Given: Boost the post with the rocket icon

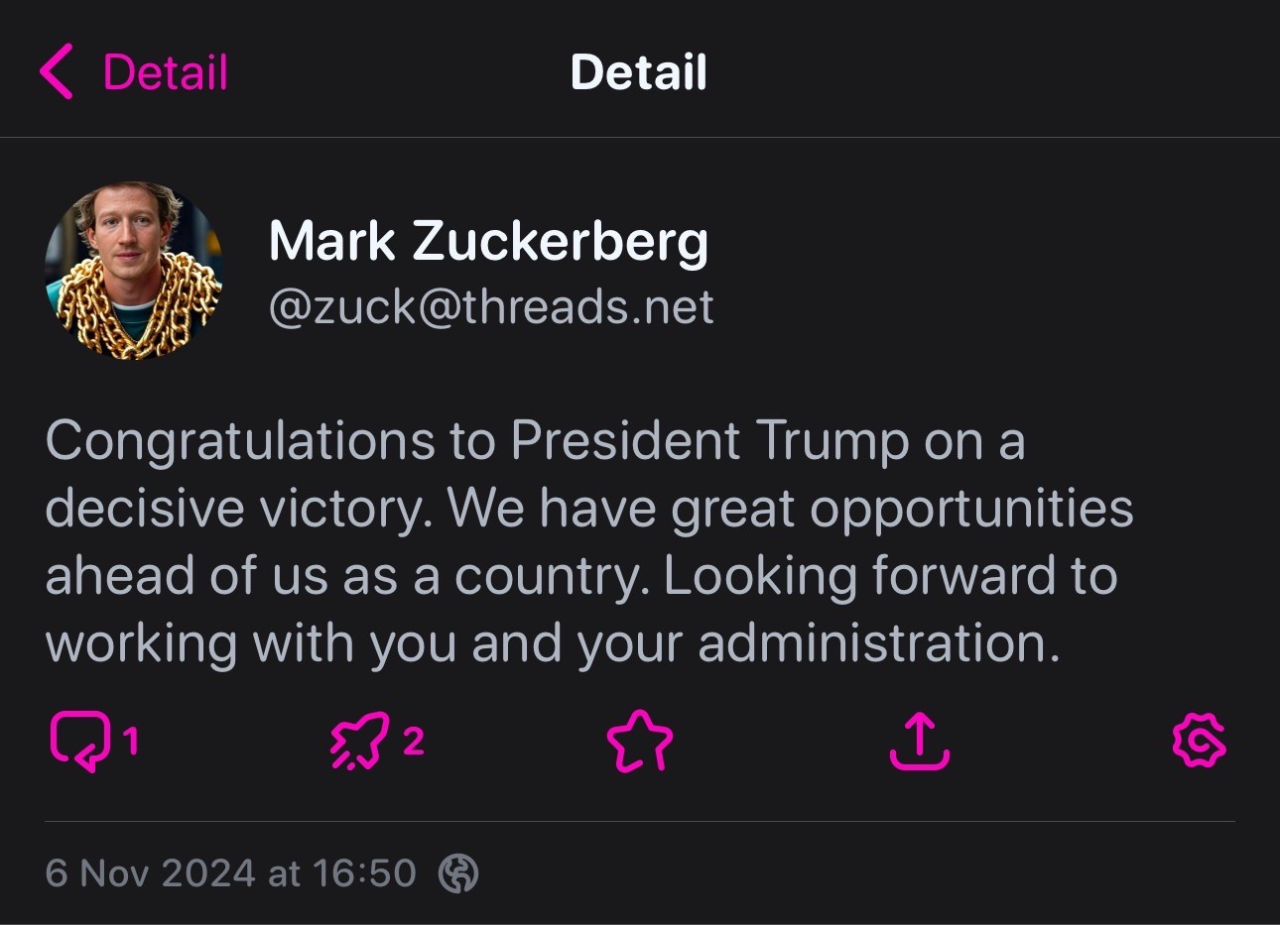Looking at the screenshot, I should click(x=357, y=741).
